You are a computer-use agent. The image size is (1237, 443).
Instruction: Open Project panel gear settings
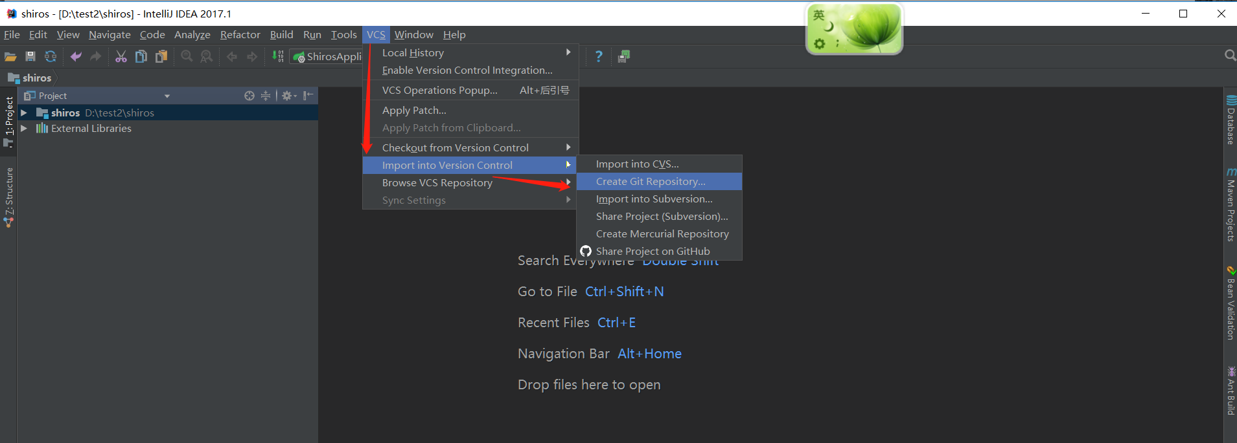pyautogui.click(x=289, y=96)
